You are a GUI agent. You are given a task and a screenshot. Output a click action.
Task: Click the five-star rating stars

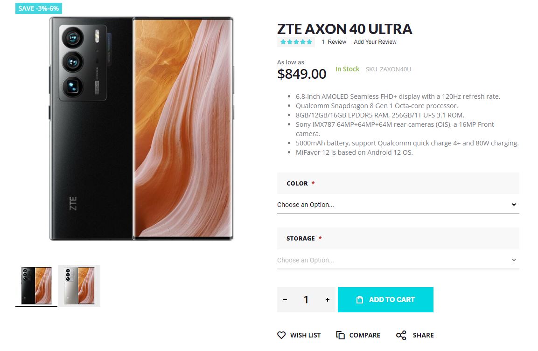[x=296, y=41]
